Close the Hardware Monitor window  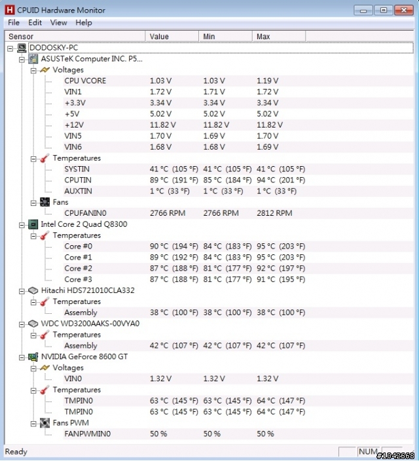(404, 10)
